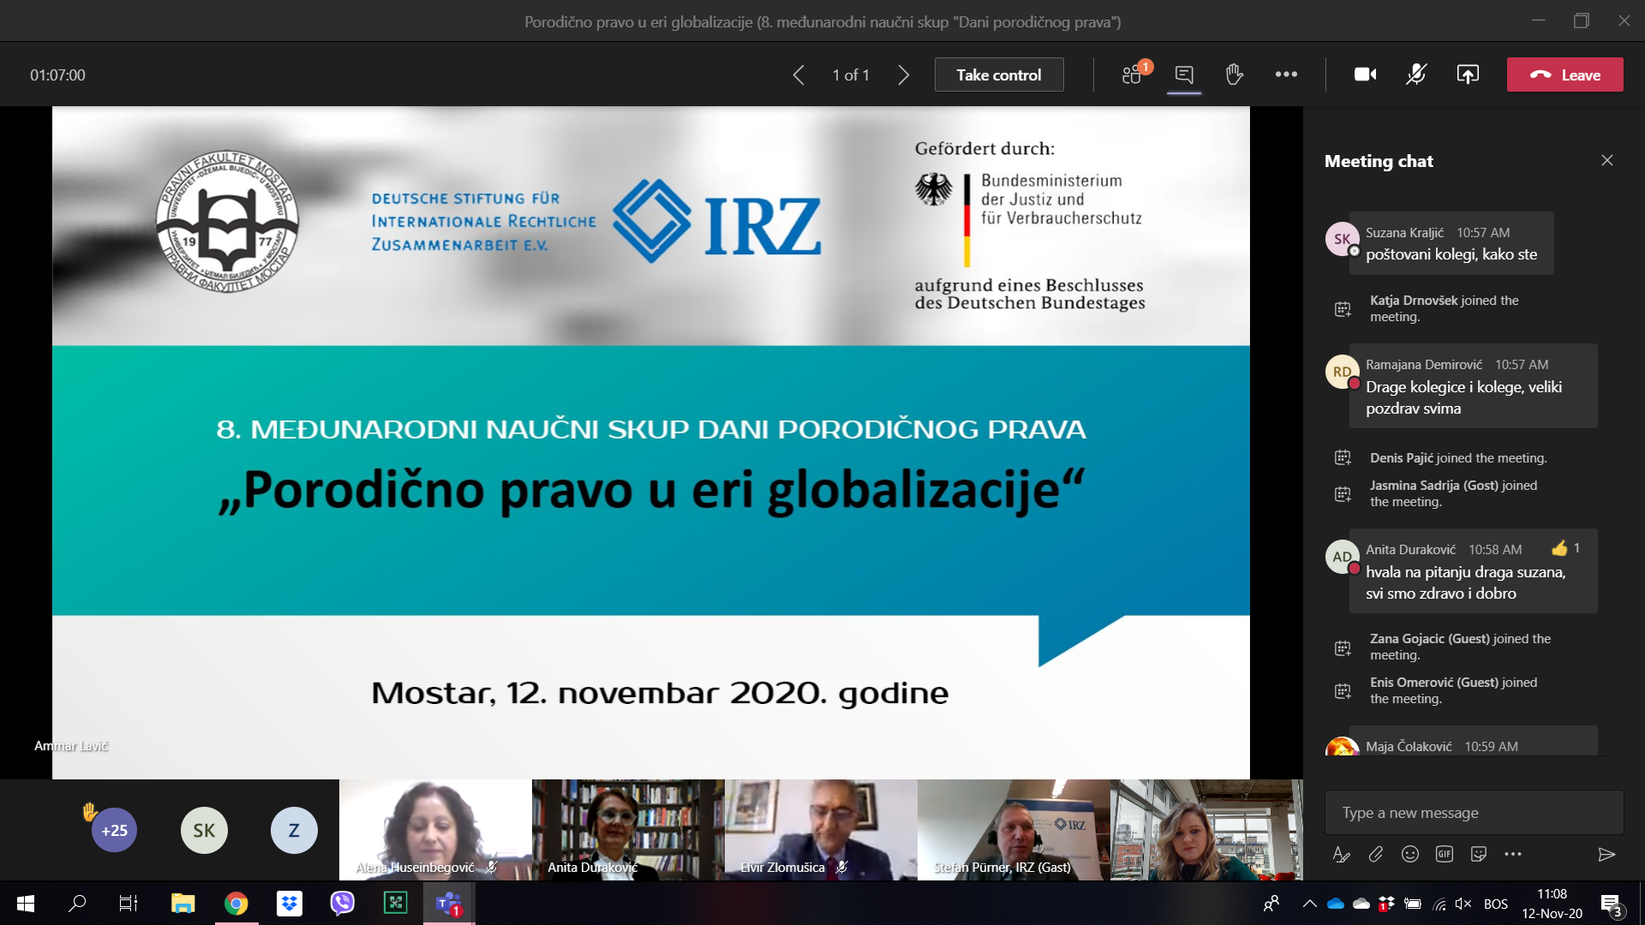Attach a file to the message

tap(1376, 854)
